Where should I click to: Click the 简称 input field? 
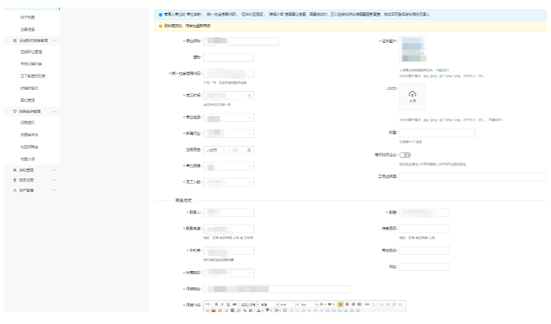[229, 57]
